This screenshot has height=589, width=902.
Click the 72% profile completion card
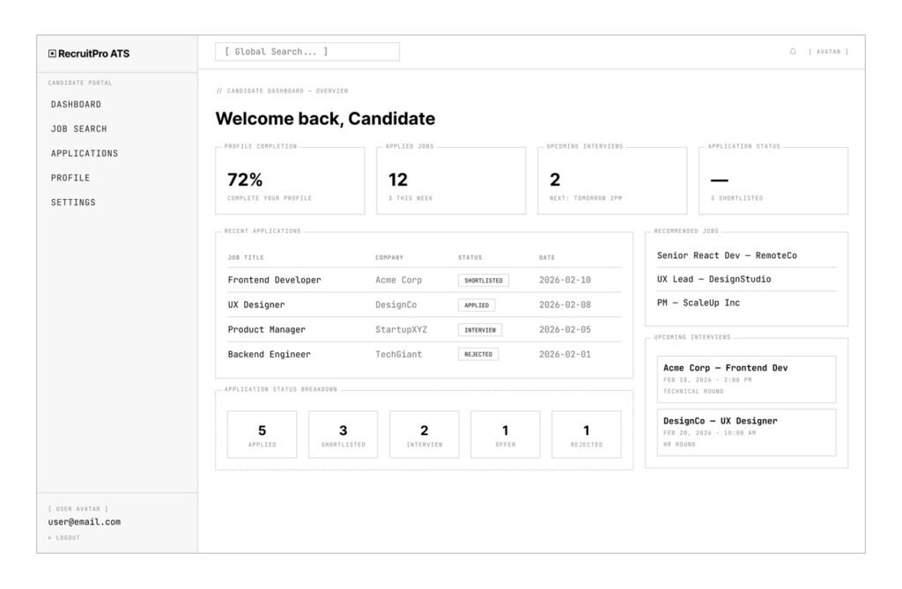[292, 180]
